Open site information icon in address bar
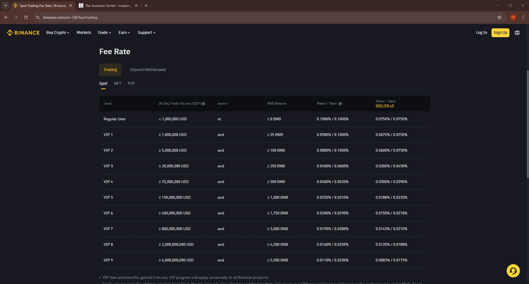Image resolution: width=529 pixels, height=284 pixels. pyautogui.click(x=38, y=17)
